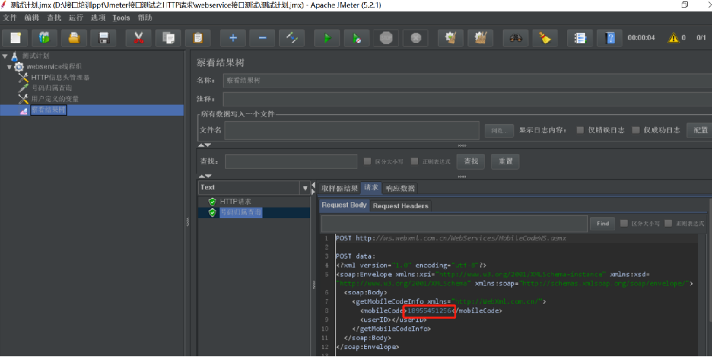Screen dimensions: 712x357
Task: Collapse the webservice线程组 tree node
Action: coord(9,67)
